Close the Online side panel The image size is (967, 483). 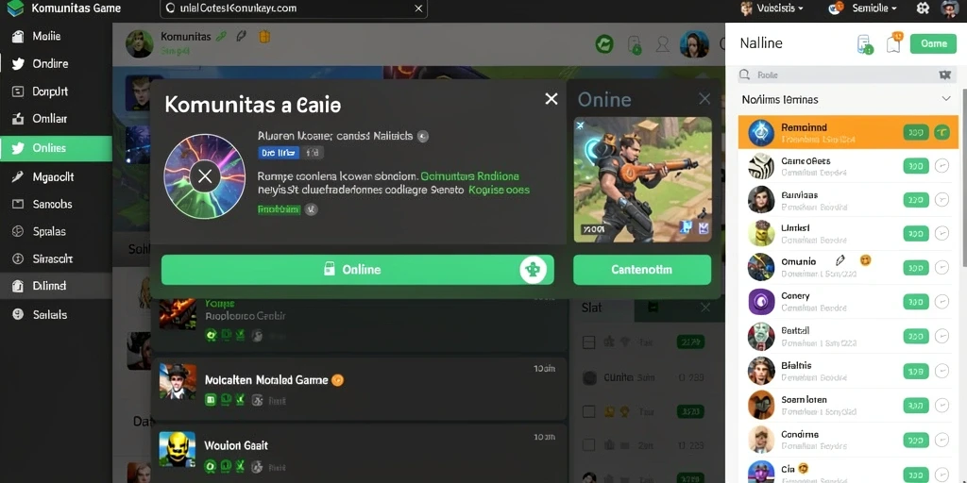point(704,99)
